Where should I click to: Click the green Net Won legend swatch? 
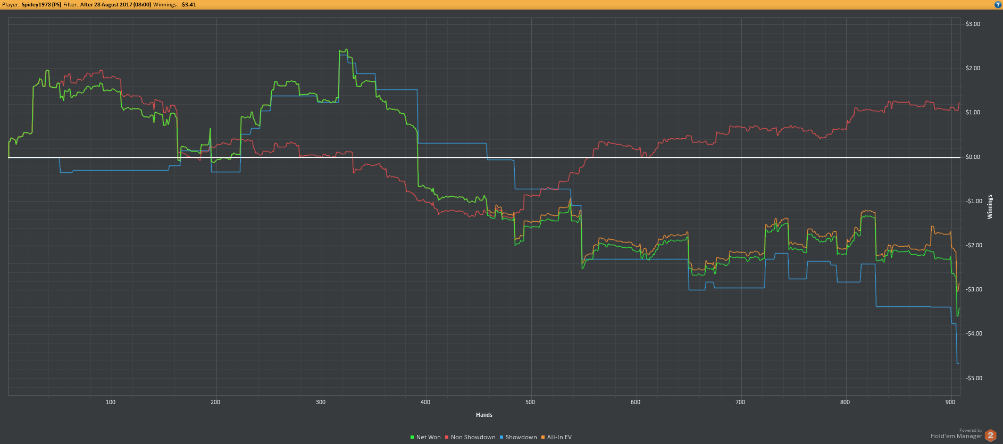[412, 437]
